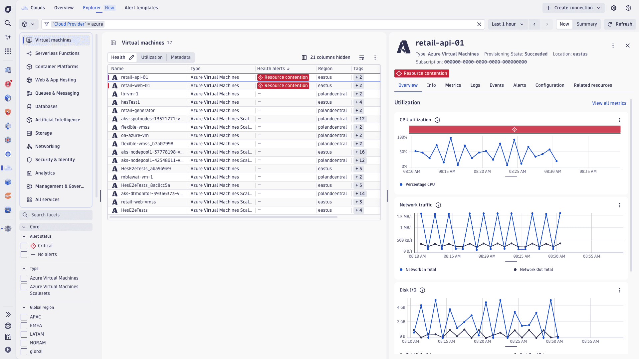Check the Critical alert status checkbox

click(x=24, y=246)
